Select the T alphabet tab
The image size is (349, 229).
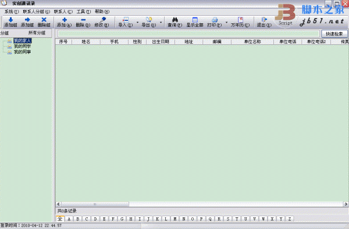click(237, 219)
